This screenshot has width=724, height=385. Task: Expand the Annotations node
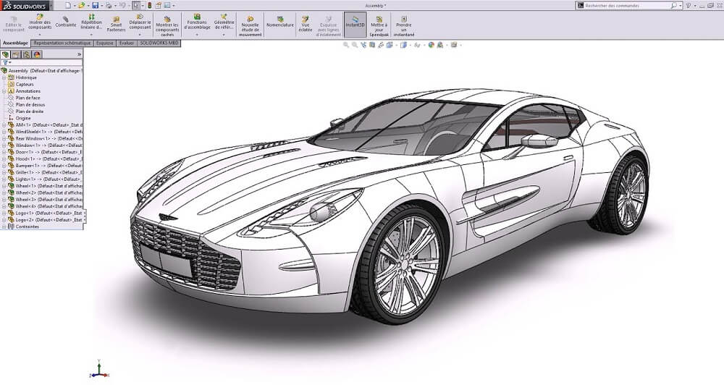pyautogui.click(x=4, y=91)
